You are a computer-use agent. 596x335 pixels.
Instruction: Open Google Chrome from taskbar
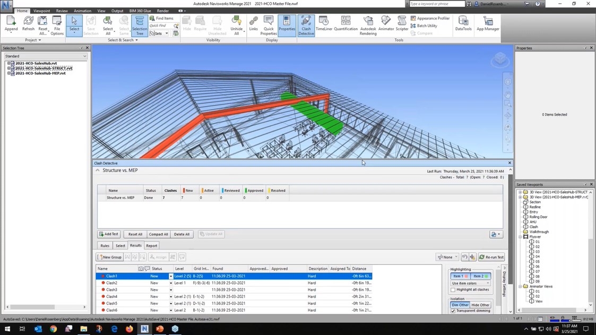coord(53,329)
